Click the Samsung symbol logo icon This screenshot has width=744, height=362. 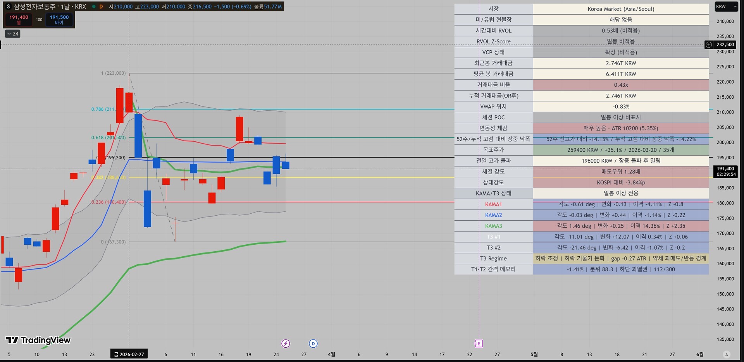8,7
